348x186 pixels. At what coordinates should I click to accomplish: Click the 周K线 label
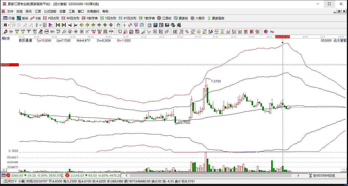pyautogui.click(x=6, y=38)
